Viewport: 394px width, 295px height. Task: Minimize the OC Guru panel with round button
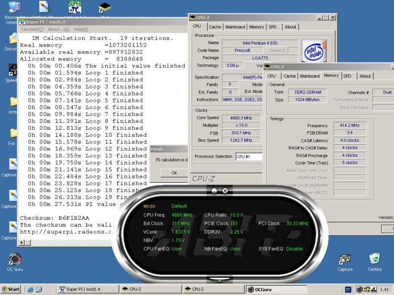click(214, 191)
